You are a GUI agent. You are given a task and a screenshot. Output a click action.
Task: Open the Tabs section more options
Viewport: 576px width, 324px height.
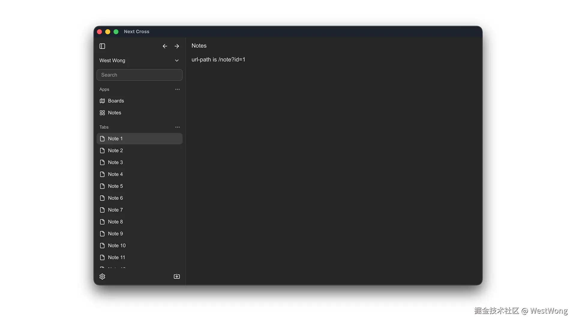click(x=177, y=127)
